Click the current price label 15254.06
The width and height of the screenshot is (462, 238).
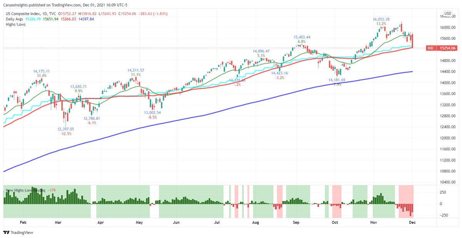click(447, 48)
